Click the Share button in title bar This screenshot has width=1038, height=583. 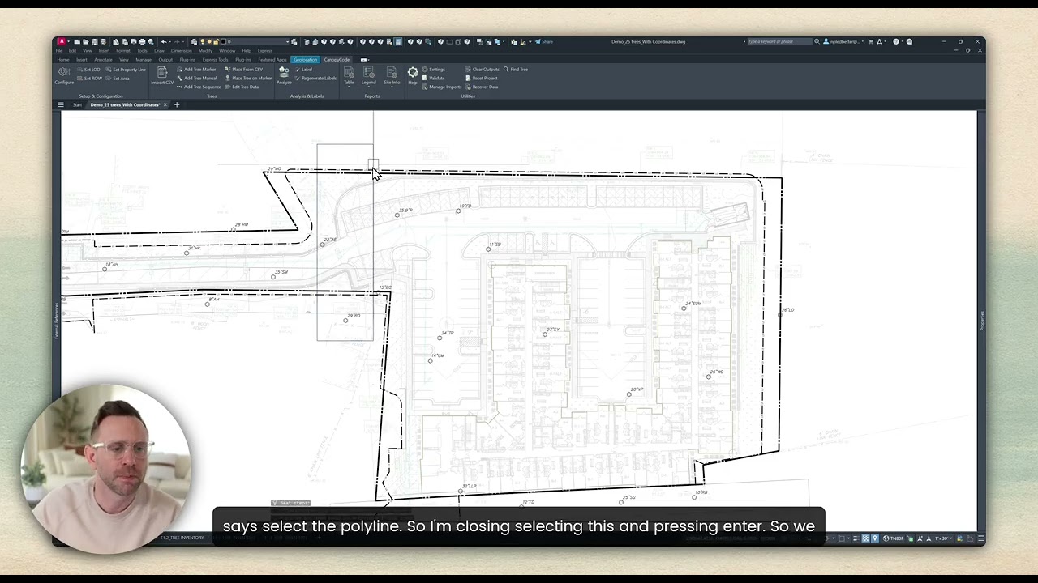pos(544,41)
